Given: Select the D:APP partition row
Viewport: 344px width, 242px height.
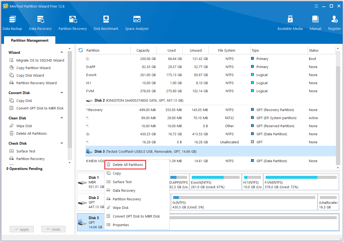Looking at the screenshot, I should (211, 67).
